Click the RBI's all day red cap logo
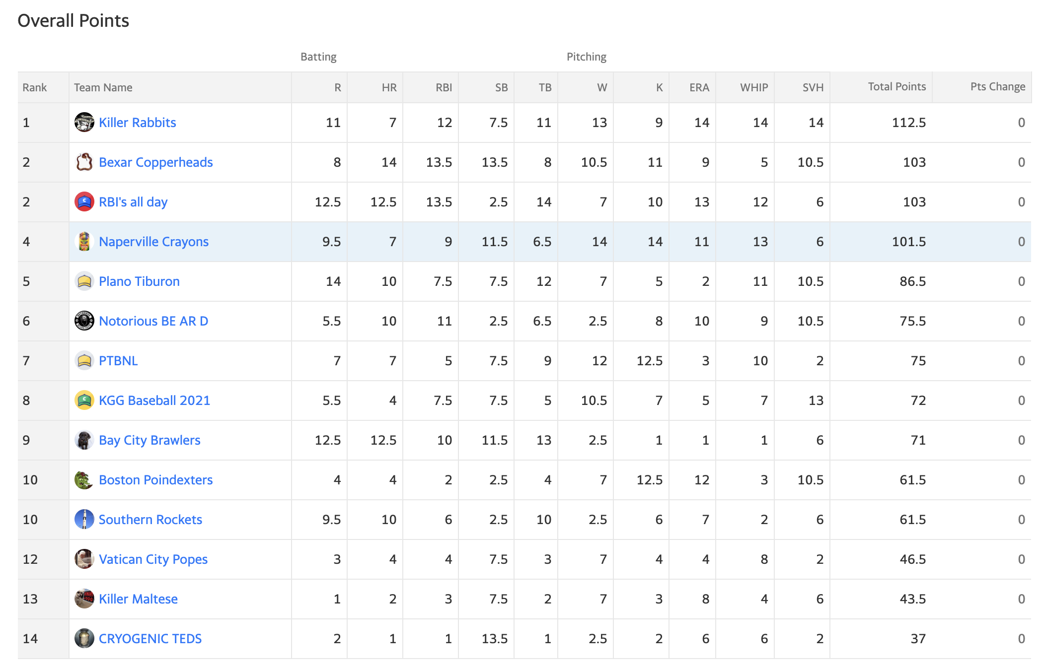Viewport: 1043px width, 670px height. pos(84,201)
